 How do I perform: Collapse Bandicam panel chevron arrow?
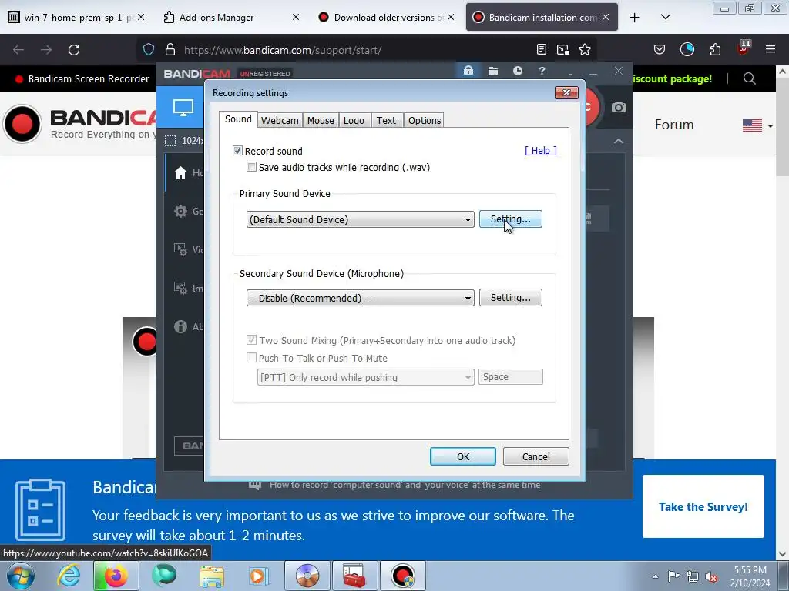point(619,142)
